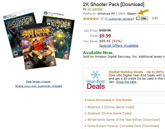The image size is (165, 129).
Task: Open Share your own customer images
Action: click(x=38, y=86)
